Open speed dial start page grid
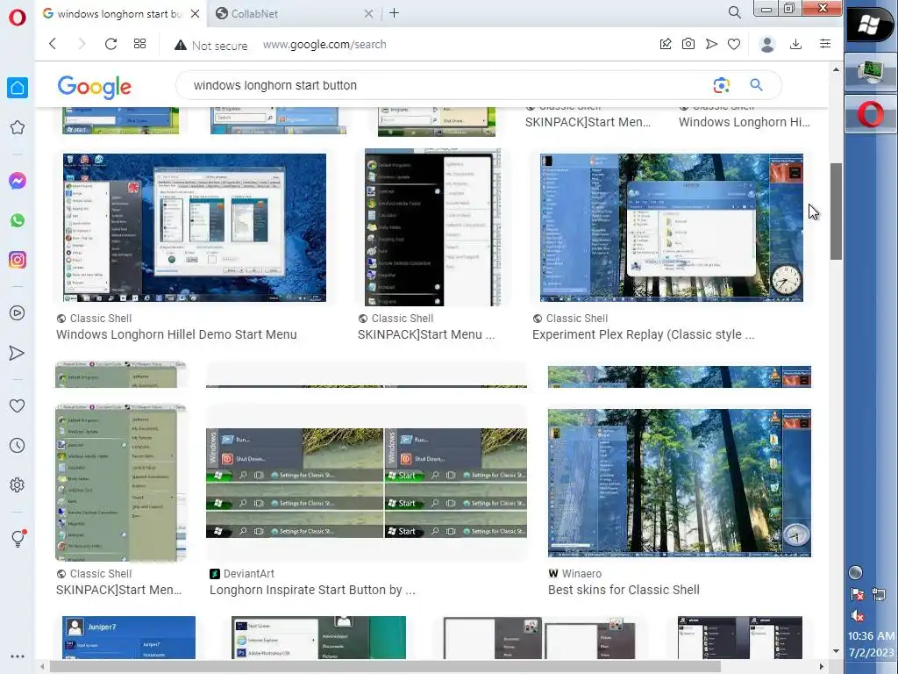898x674 pixels. coord(139,44)
